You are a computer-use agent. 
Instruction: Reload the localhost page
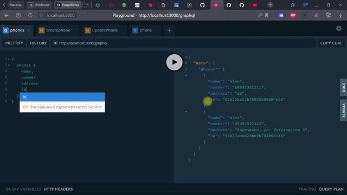coord(30,15)
